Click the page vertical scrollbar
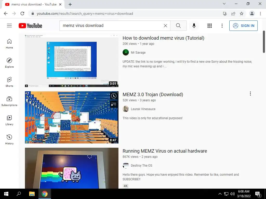266x199 pixels. 264,42
